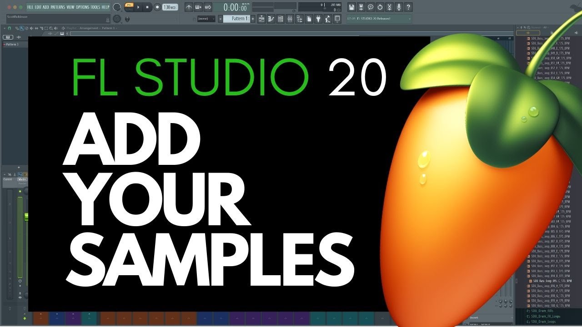Click the one-click recording microphone icon
Viewport: 582px width, 327px height.
[x=399, y=7]
